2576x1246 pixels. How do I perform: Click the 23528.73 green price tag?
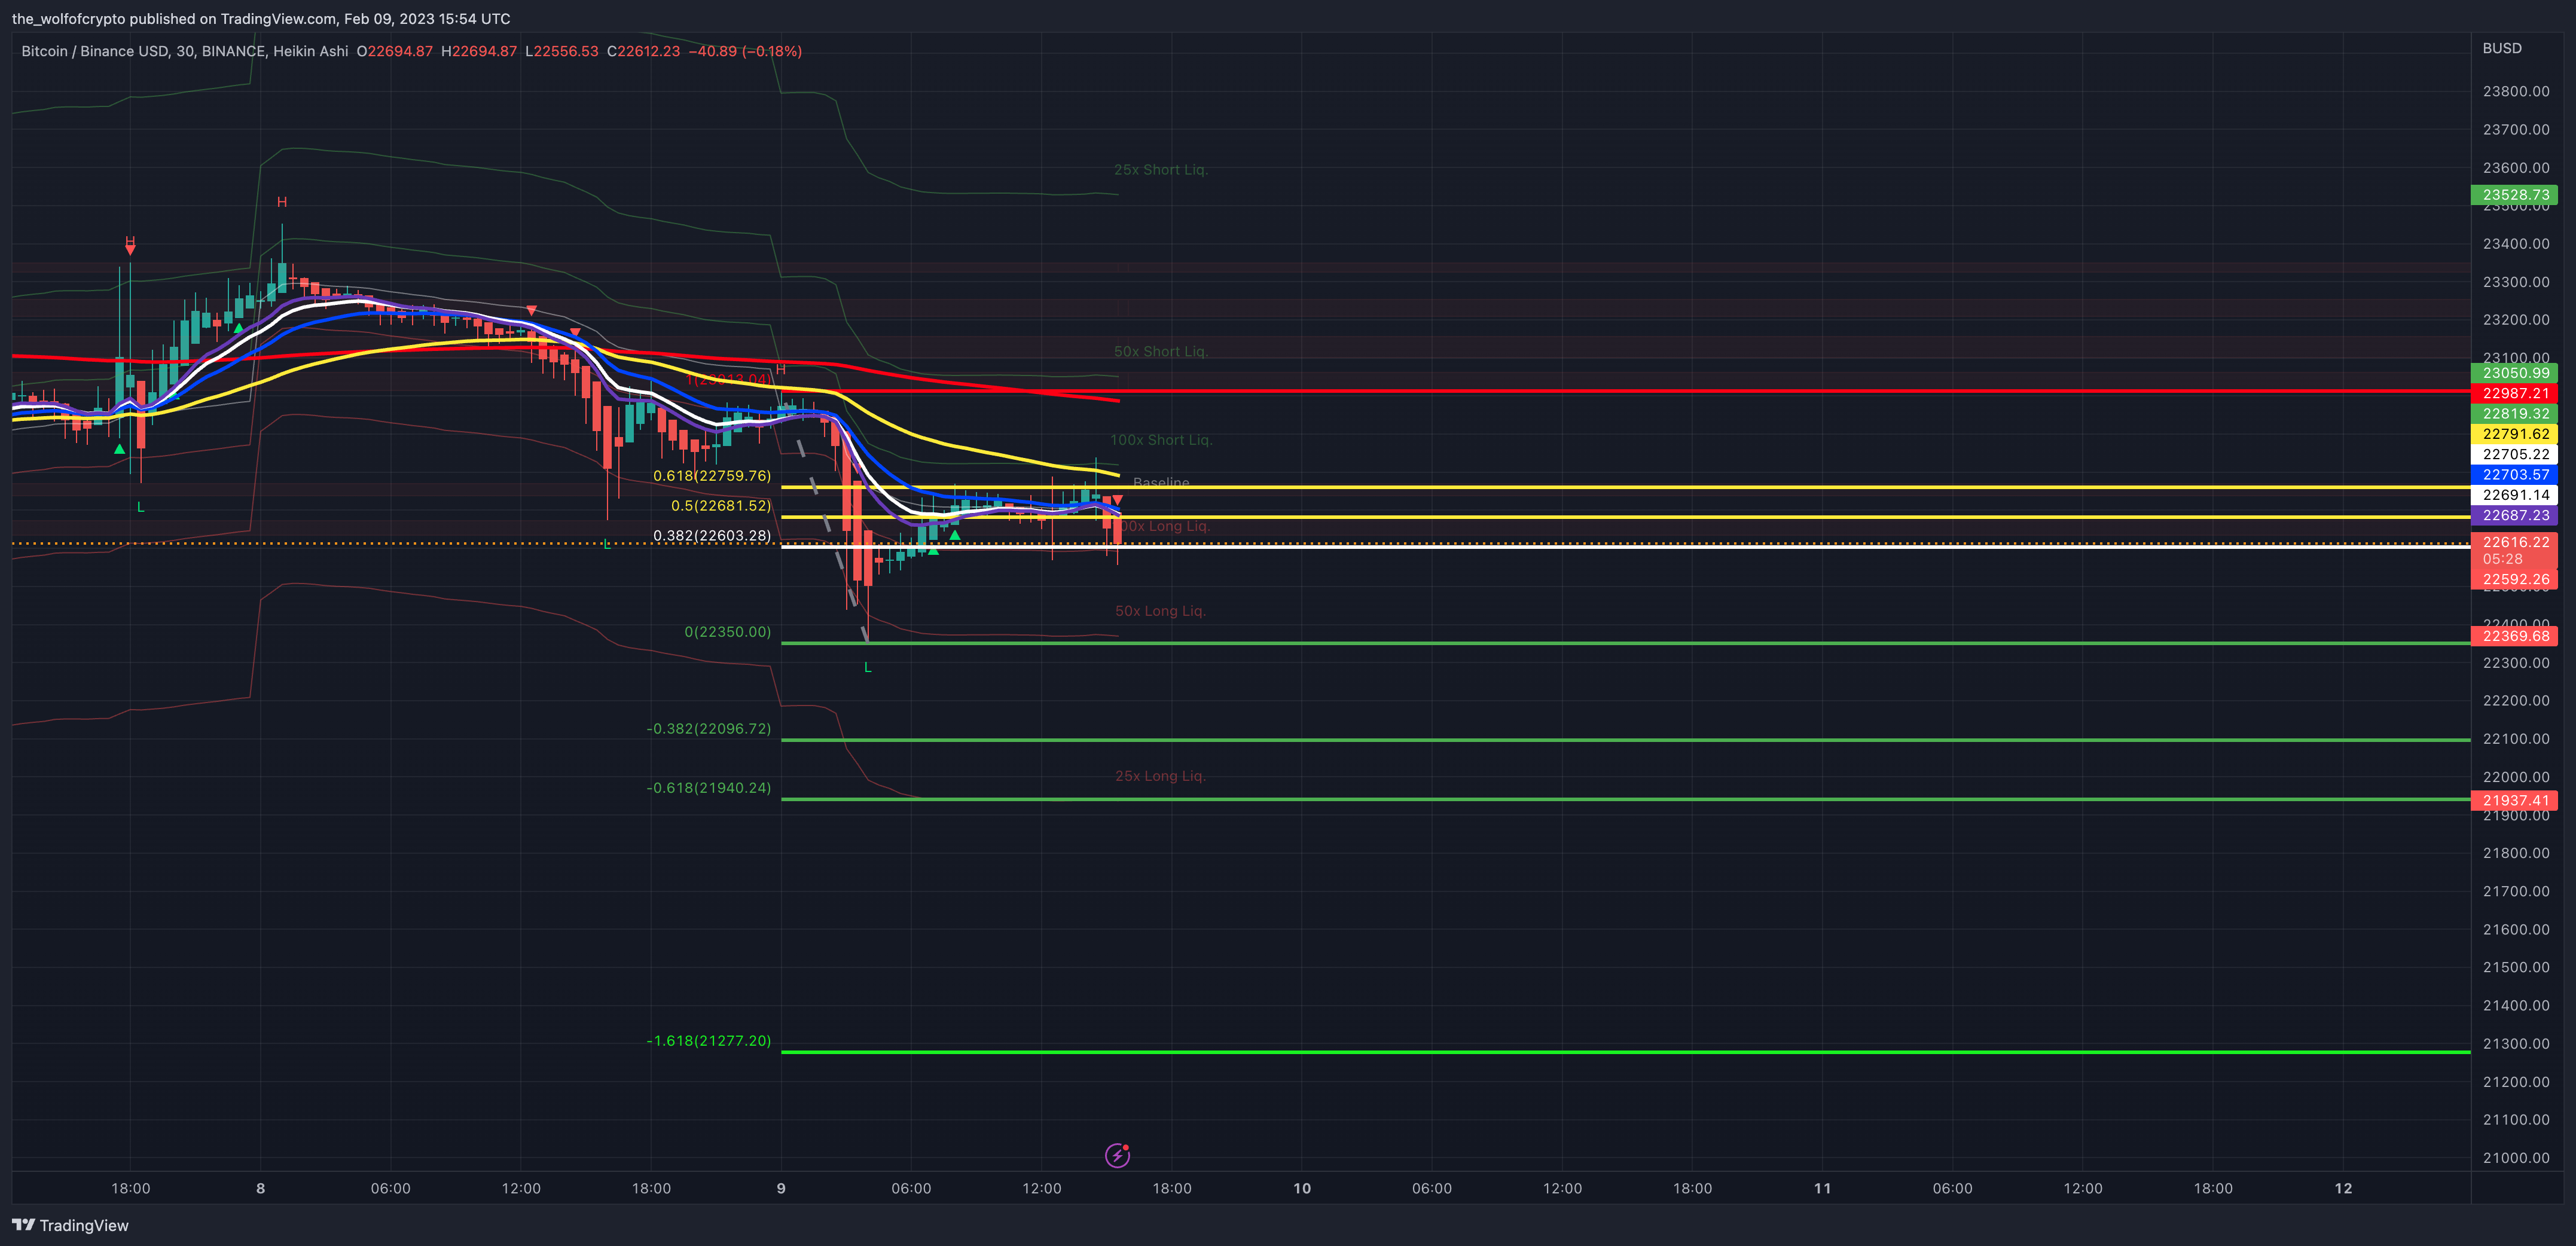click(x=2514, y=195)
